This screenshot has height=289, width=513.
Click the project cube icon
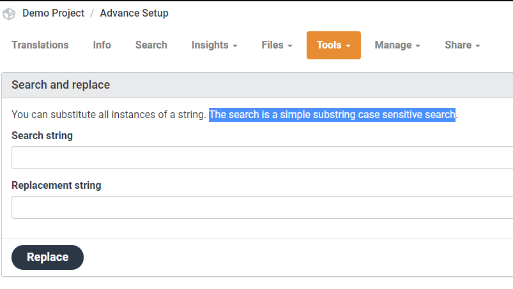click(x=9, y=13)
